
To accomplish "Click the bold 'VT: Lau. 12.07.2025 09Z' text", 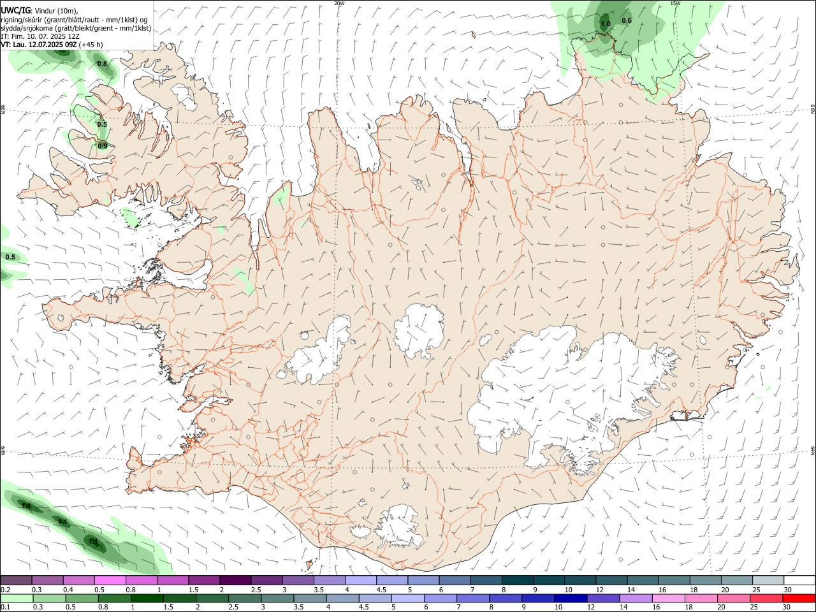I will (x=39, y=45).
